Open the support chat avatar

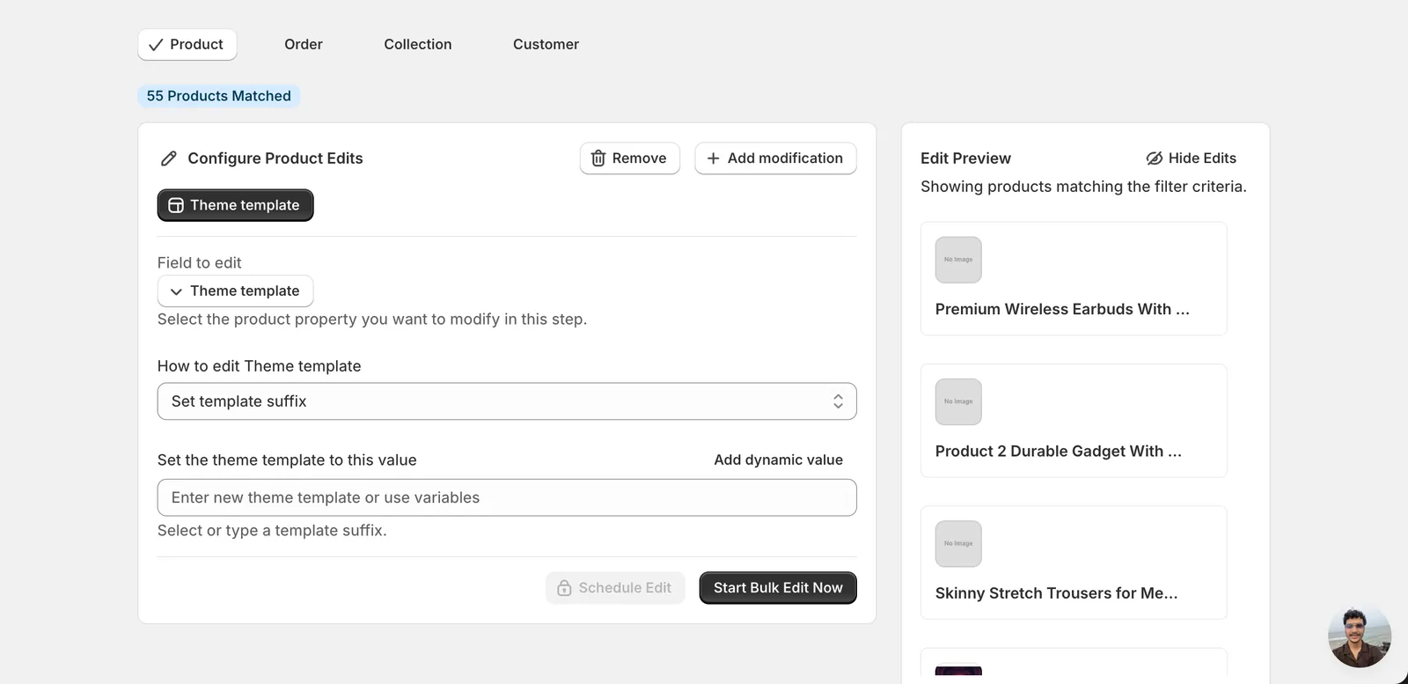(1360, 636)
